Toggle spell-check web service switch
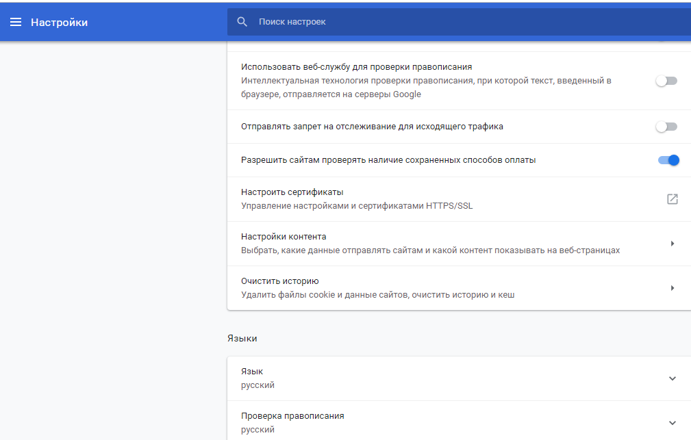Screen dimensions: 691x440 666,81
